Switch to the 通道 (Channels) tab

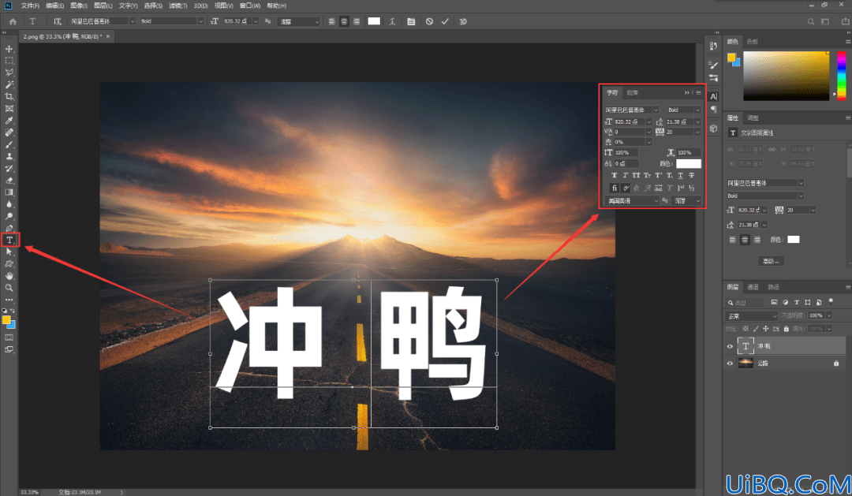click(753, 287)
